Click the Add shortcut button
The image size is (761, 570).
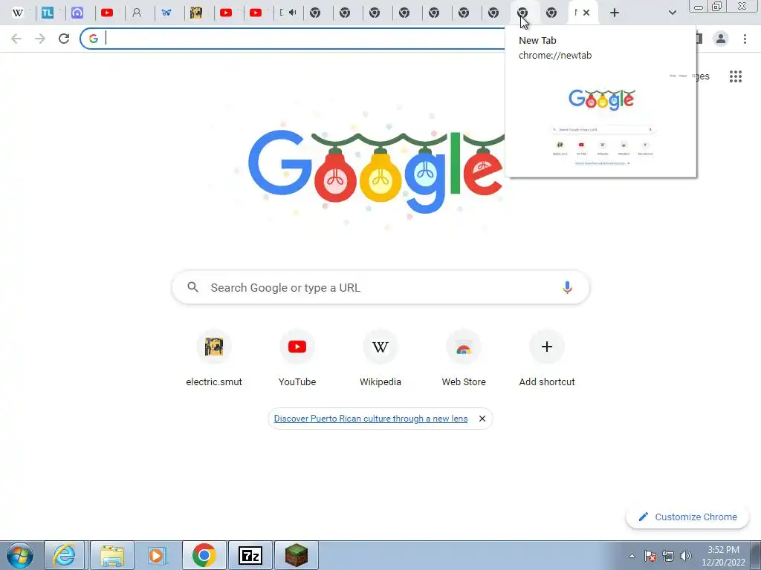click(547, 358)
